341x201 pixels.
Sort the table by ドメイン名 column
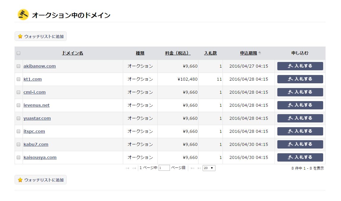click(72, 53)
